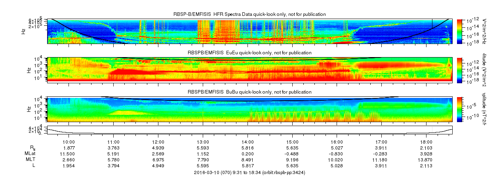The image size is (495, 178).
Task: Click the RBSPB/EMFISIS BuBu panel title
Action: (x=249, y=92)
